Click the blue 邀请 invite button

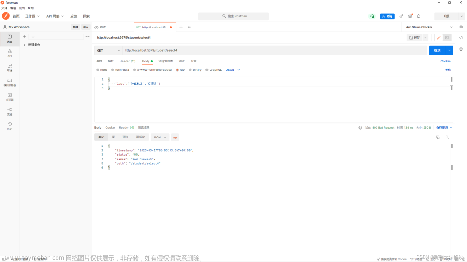point(387,16)
